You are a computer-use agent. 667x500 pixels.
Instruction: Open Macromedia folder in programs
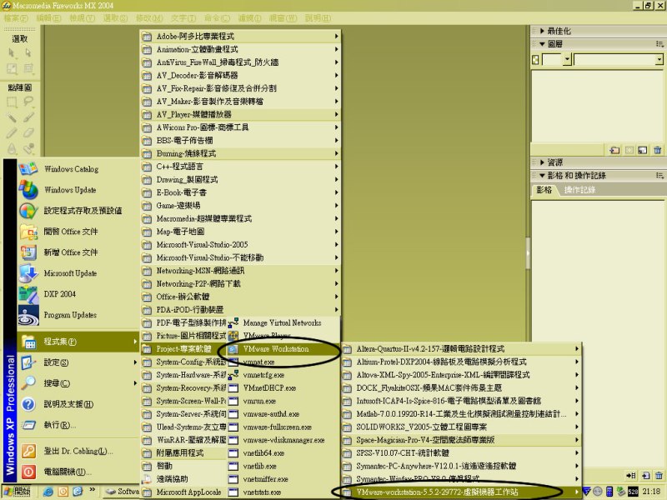pos(240,219)
